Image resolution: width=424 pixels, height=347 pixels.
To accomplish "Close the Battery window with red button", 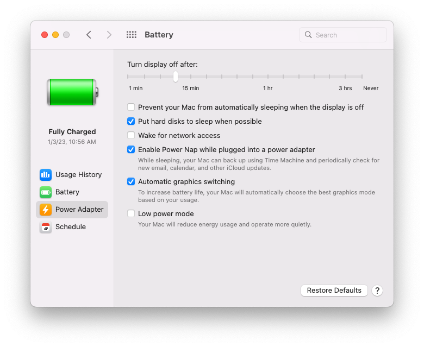I will click(45, 35).
